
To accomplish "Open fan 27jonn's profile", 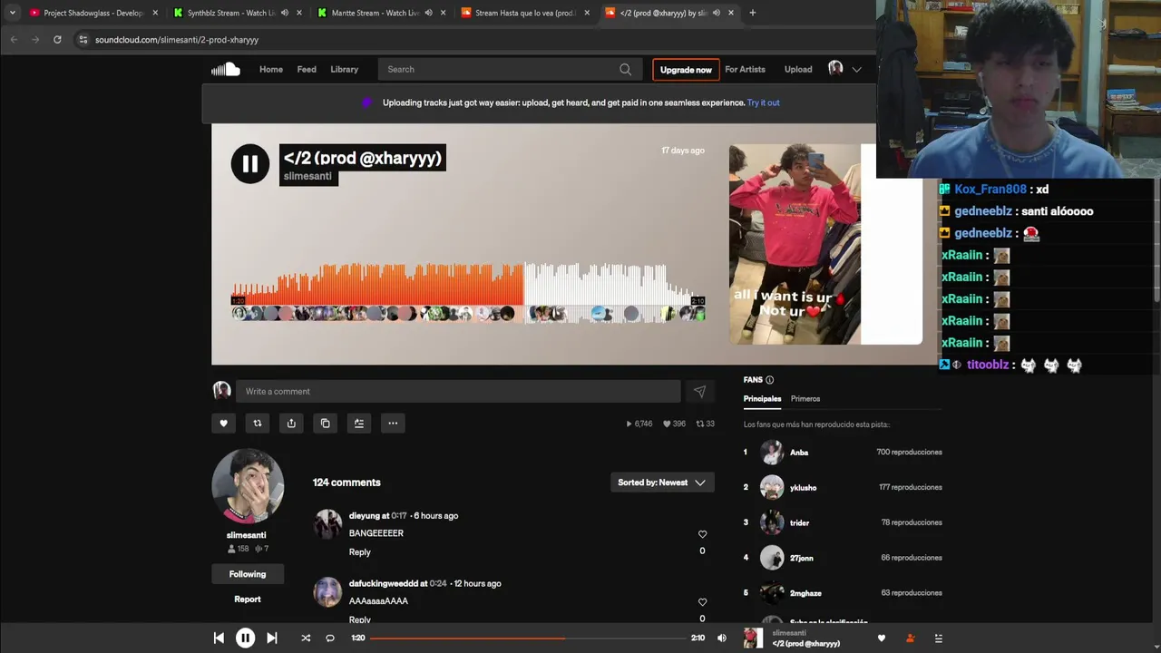I will click(x=801, y=558).
